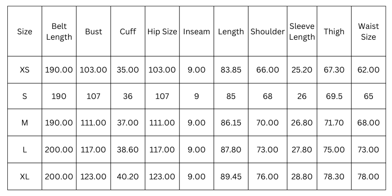Viewport: 392px width, 196px height.
Task: Select the Inseam column header
Action: (x=196, y=31)
